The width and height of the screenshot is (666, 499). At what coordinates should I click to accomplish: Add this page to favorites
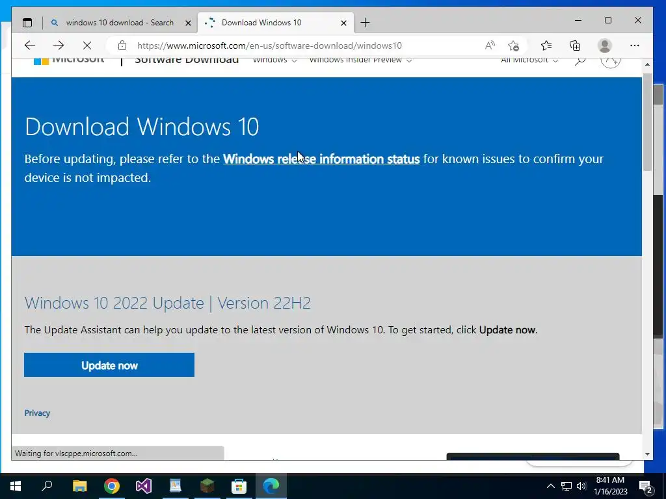click(x=514, y=45)
